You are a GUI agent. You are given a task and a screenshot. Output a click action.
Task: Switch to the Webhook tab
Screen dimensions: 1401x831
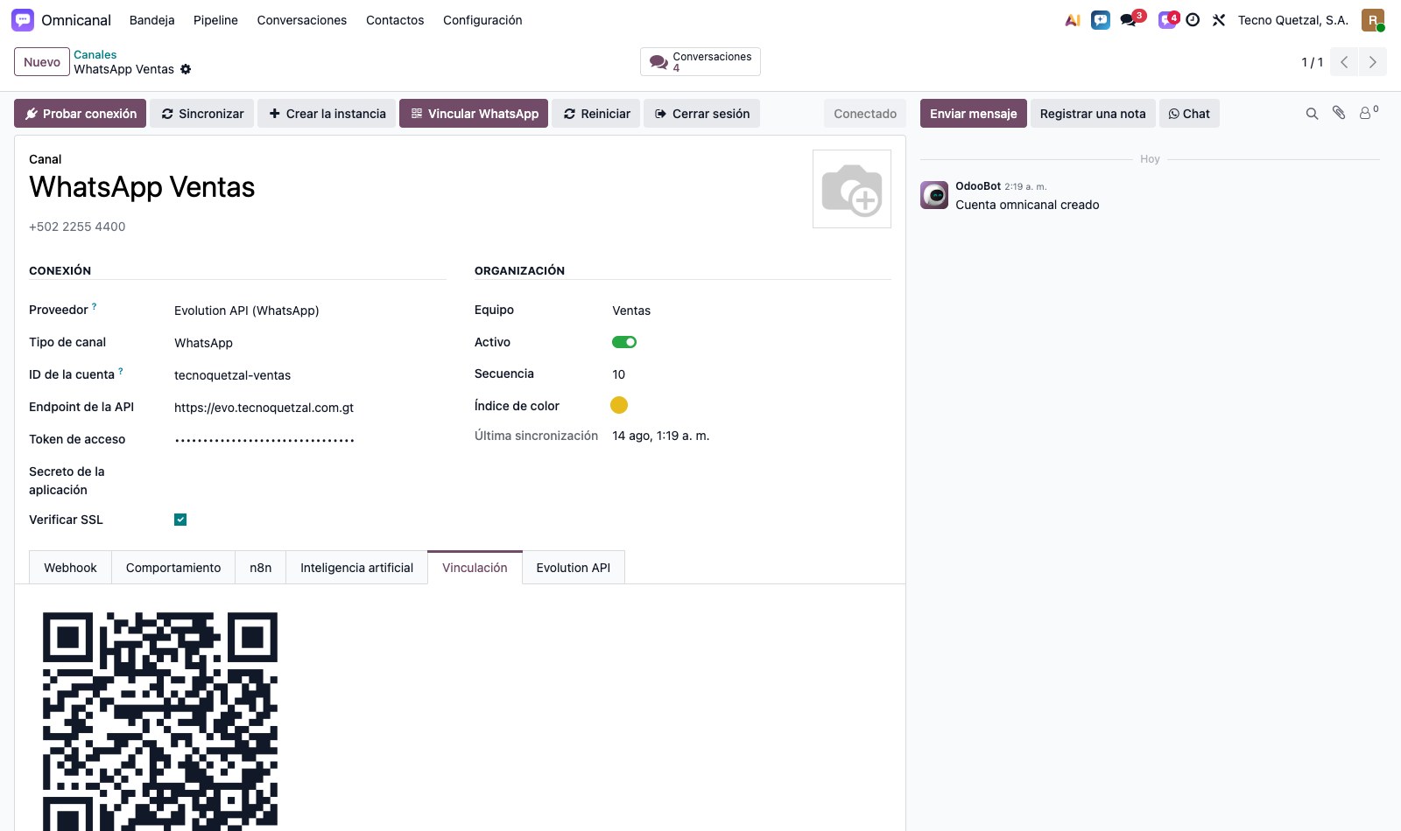(70, 568)
